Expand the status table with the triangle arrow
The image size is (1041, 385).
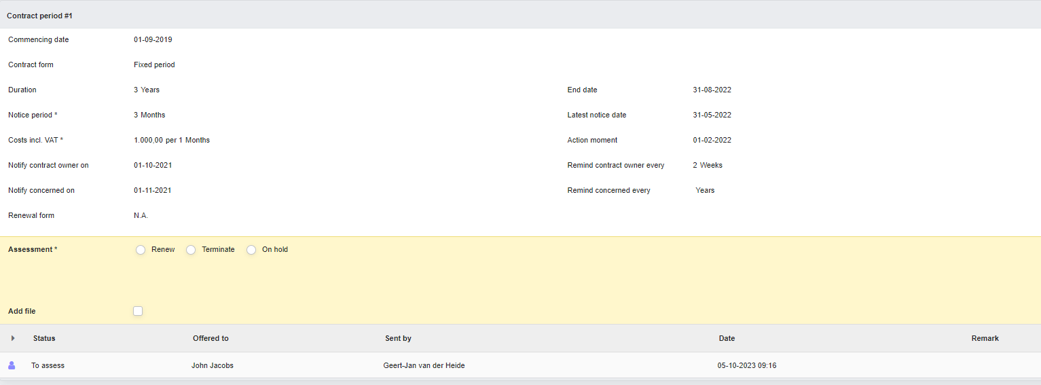coord(13,338)
